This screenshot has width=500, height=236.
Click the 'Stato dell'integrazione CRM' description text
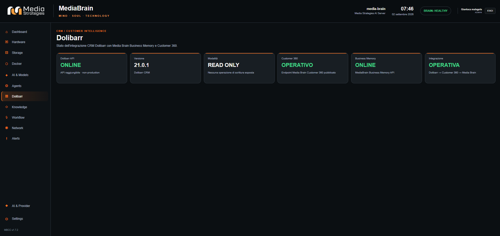[x=117, y=46]
